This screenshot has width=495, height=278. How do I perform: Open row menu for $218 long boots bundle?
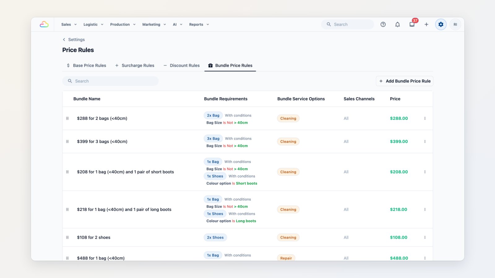(x=425, y=209)
